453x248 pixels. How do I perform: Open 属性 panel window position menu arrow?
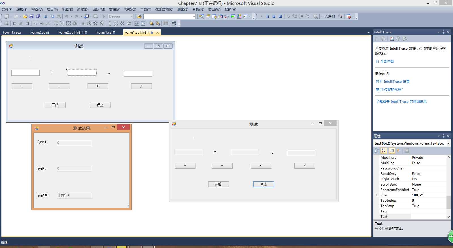pos(439,136)
